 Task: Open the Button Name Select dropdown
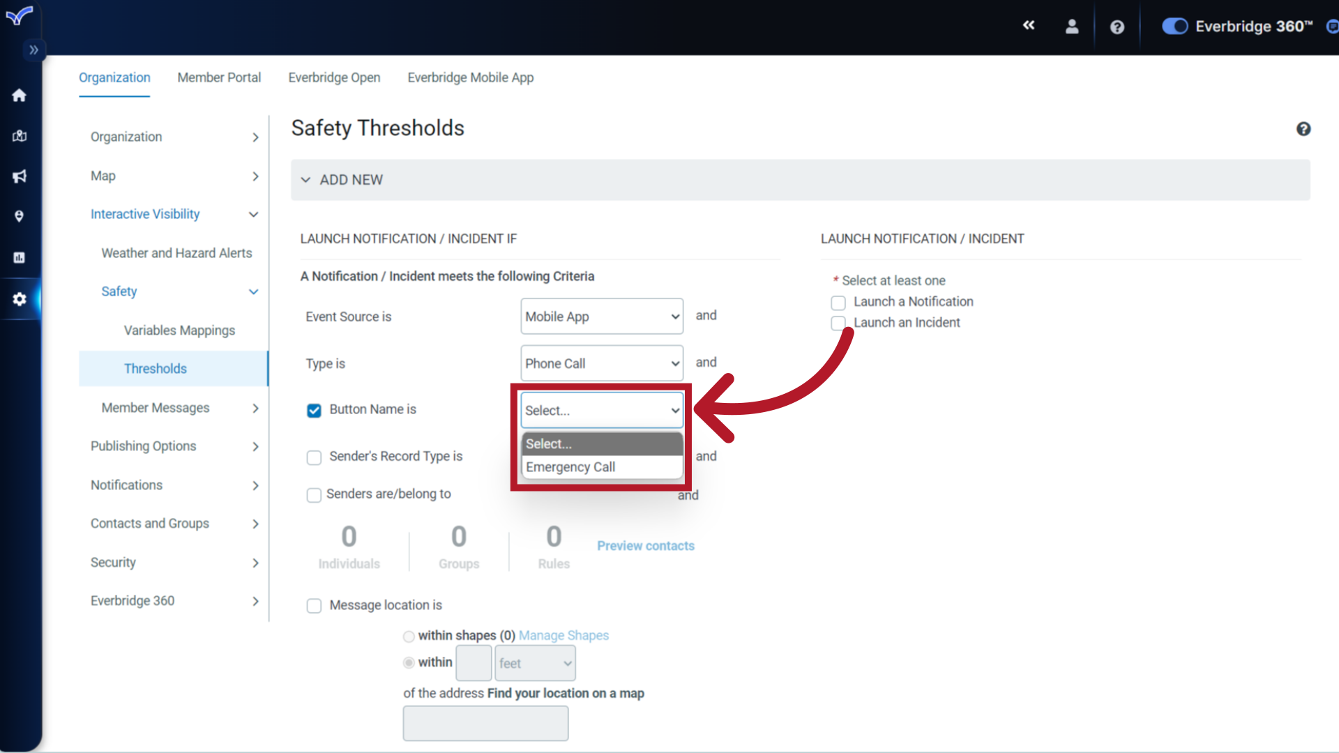point(602,411)
